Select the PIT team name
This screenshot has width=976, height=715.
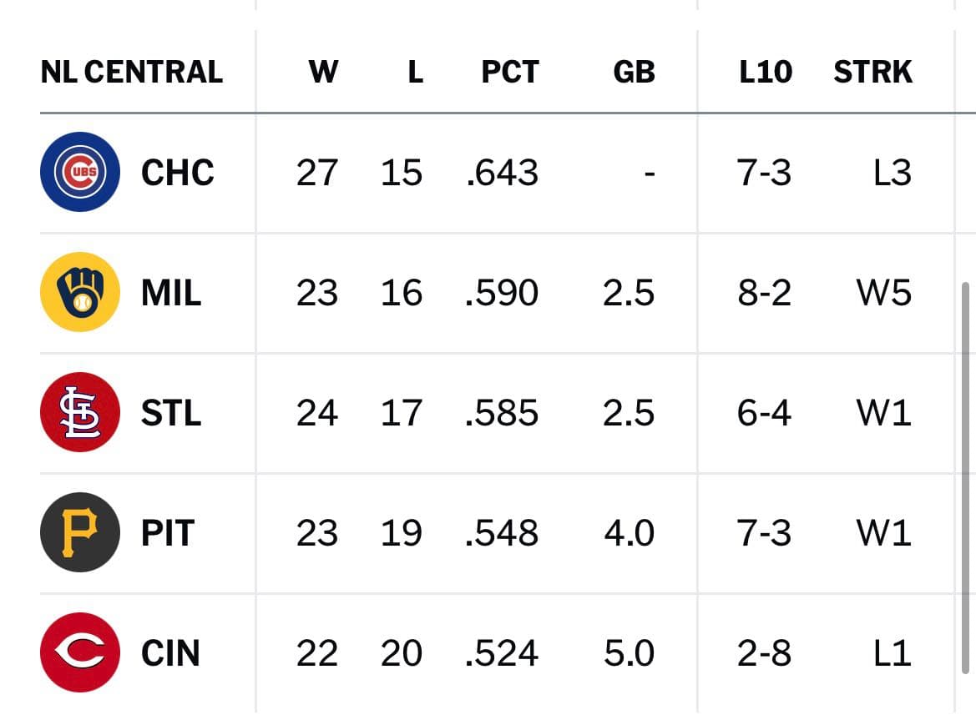point(168,533)
